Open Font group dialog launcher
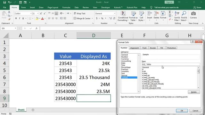Viewport: 205px width, 115px height. pos(45,23)
